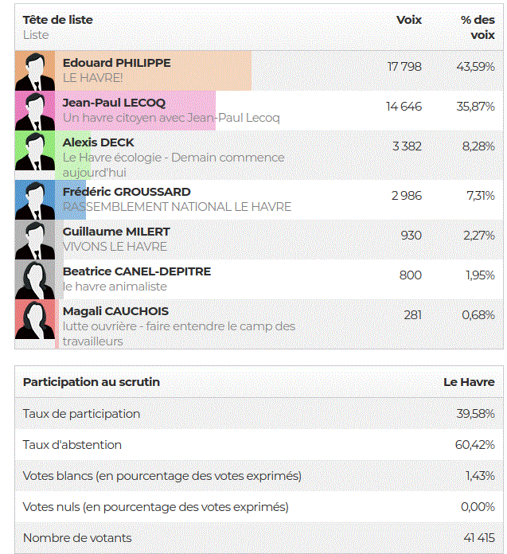Click the RASSEMBLEMENT NATIONAL LE HAVRE list name

[177, 207]
